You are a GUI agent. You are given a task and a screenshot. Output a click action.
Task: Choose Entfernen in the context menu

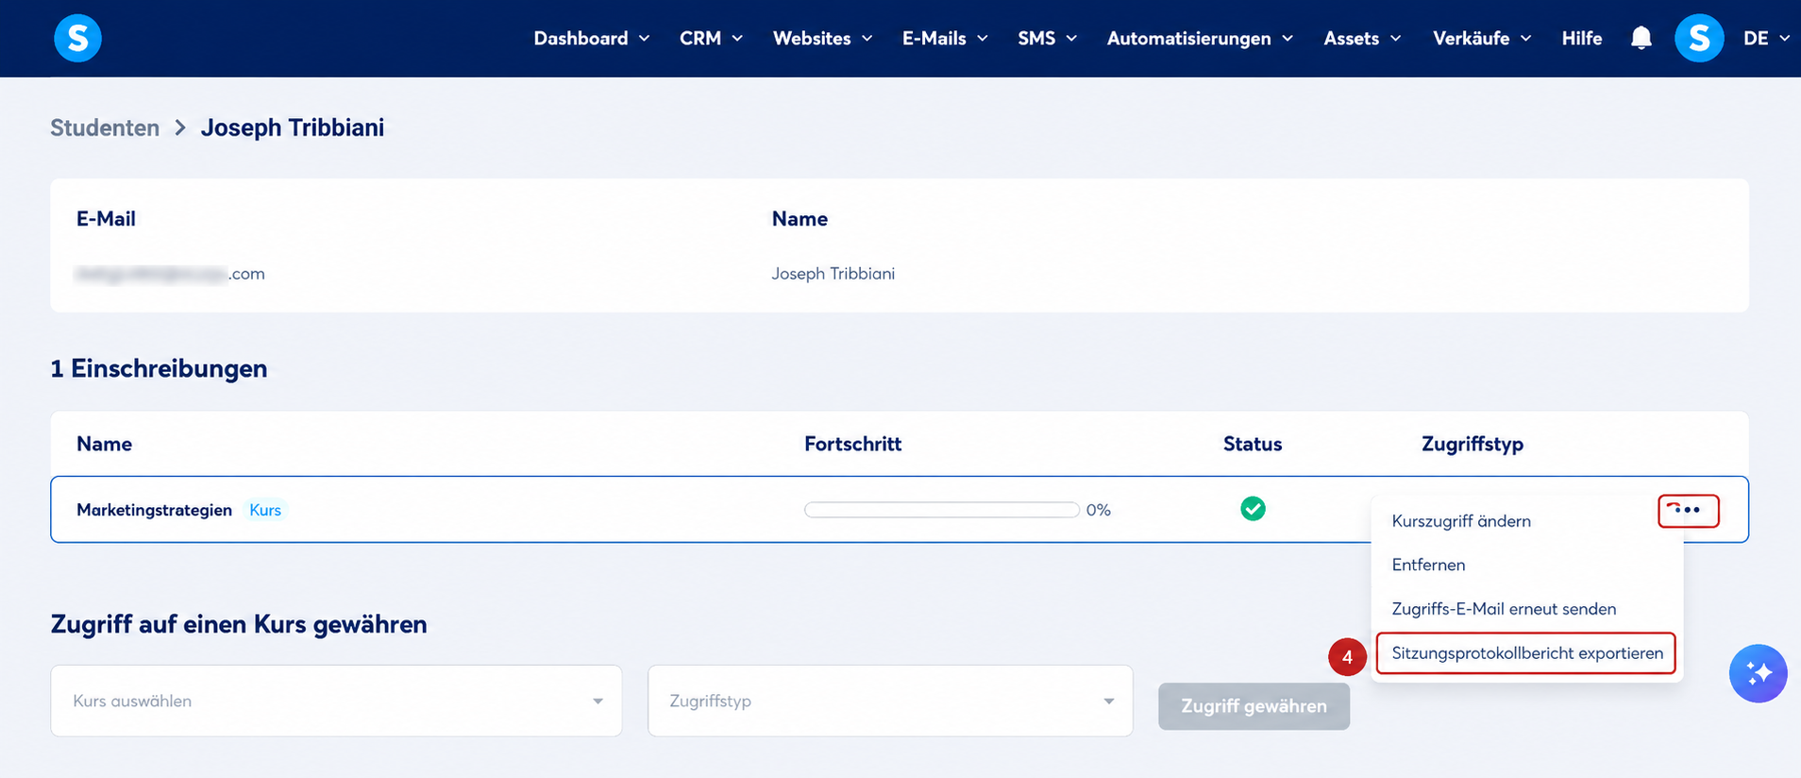(x=1428, y=565)
